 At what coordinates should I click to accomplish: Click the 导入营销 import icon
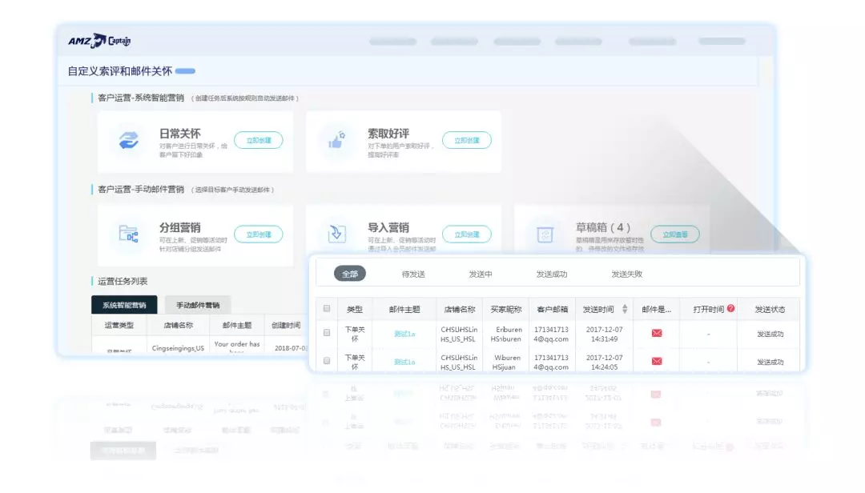(x=336, y=234)
